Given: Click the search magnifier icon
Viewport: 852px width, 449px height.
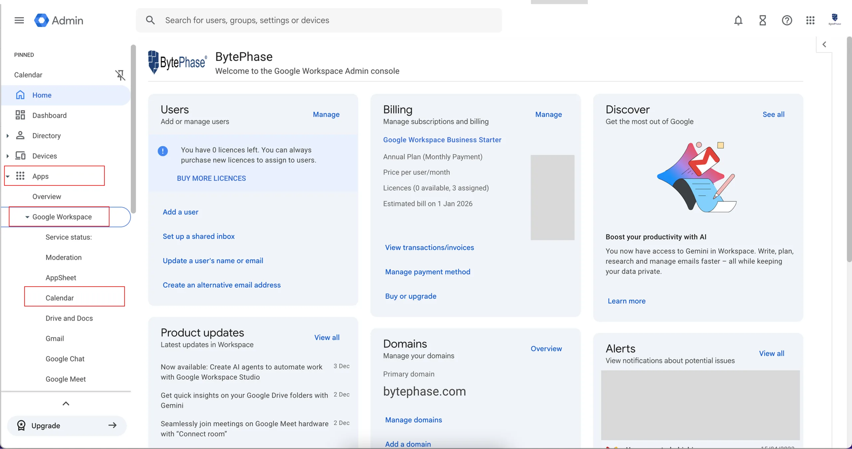Looking at the screenshot, I should point(150,20).
